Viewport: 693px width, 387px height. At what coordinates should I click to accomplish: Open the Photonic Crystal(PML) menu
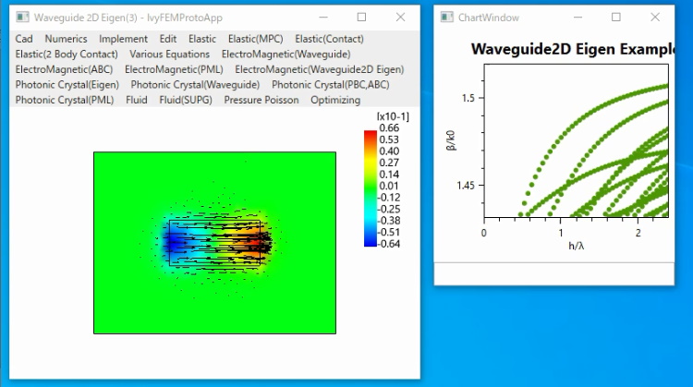(65, 100)
